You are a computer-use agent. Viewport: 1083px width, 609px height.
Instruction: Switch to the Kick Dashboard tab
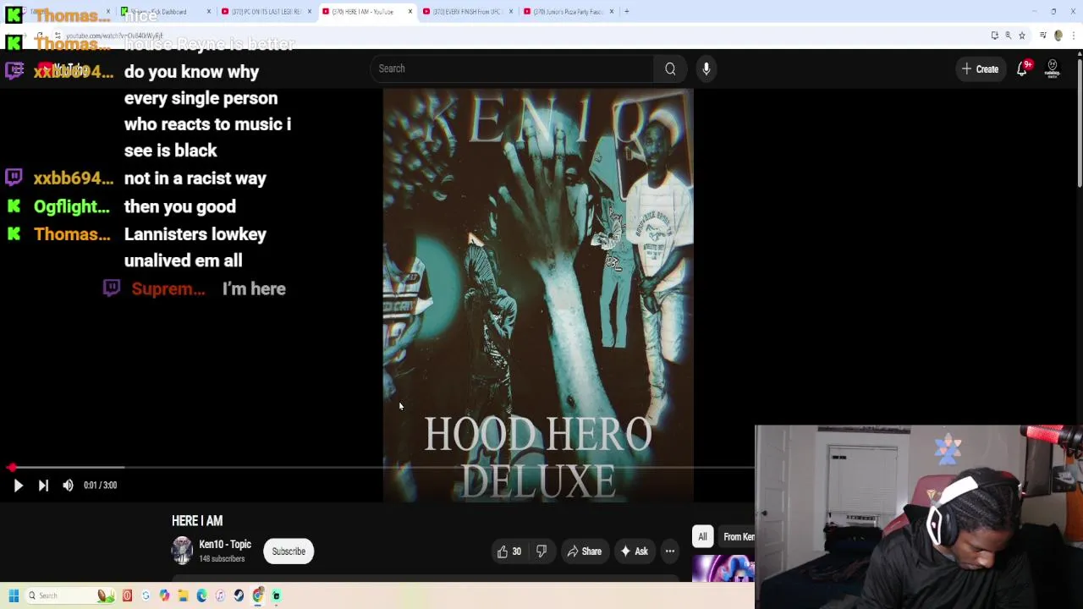[165, 12]
